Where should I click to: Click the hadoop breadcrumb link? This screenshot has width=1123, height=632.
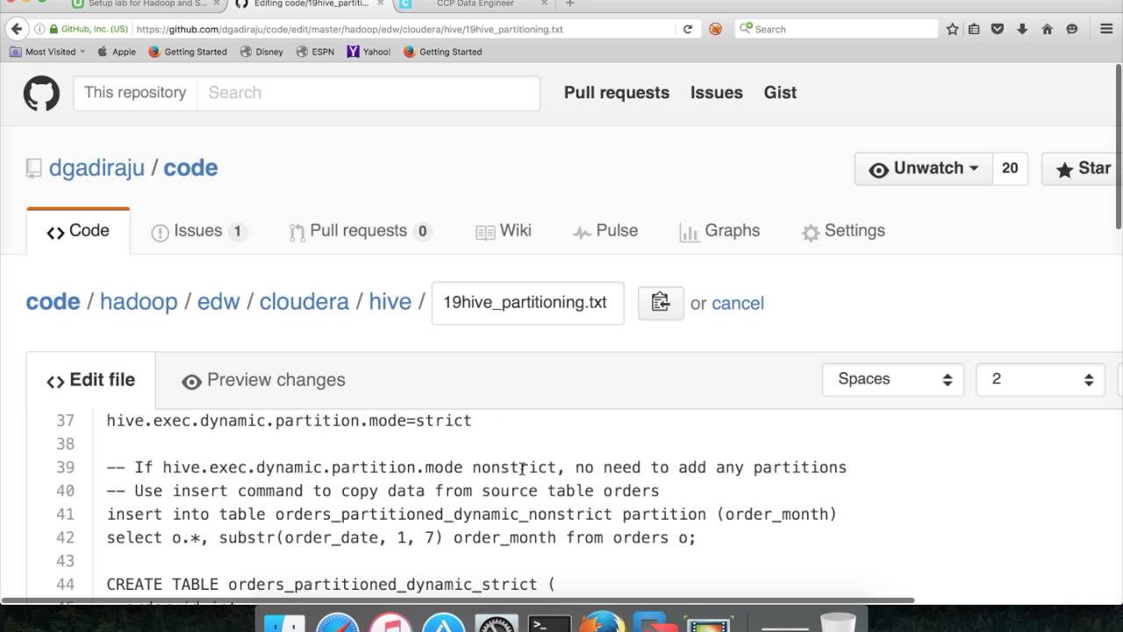click(139, 302)
